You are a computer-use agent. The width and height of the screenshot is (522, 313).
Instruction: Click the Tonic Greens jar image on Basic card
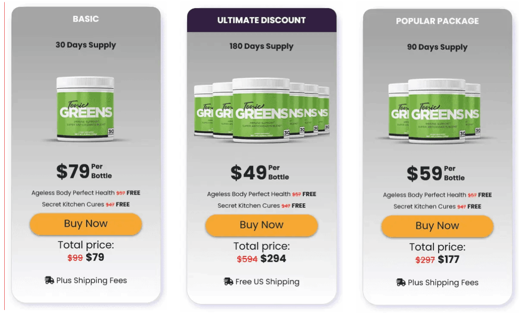pyautogui.click(x=85, y=108)
